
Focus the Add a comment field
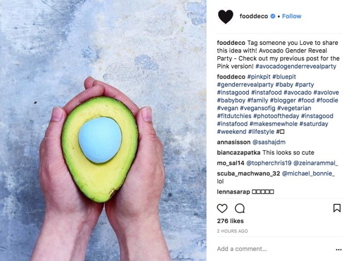pyautogui.click(x=274, y=249)
